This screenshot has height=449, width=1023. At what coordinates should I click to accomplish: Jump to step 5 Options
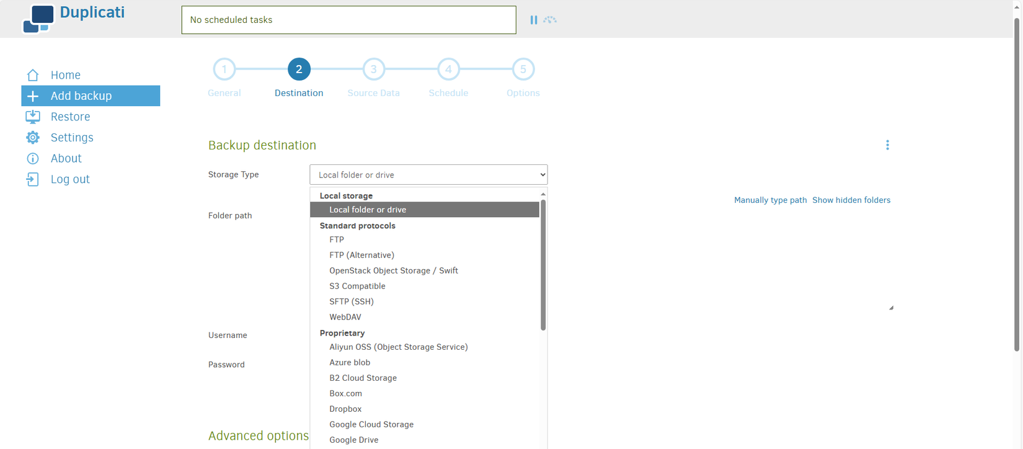click(x=523, y=79)
